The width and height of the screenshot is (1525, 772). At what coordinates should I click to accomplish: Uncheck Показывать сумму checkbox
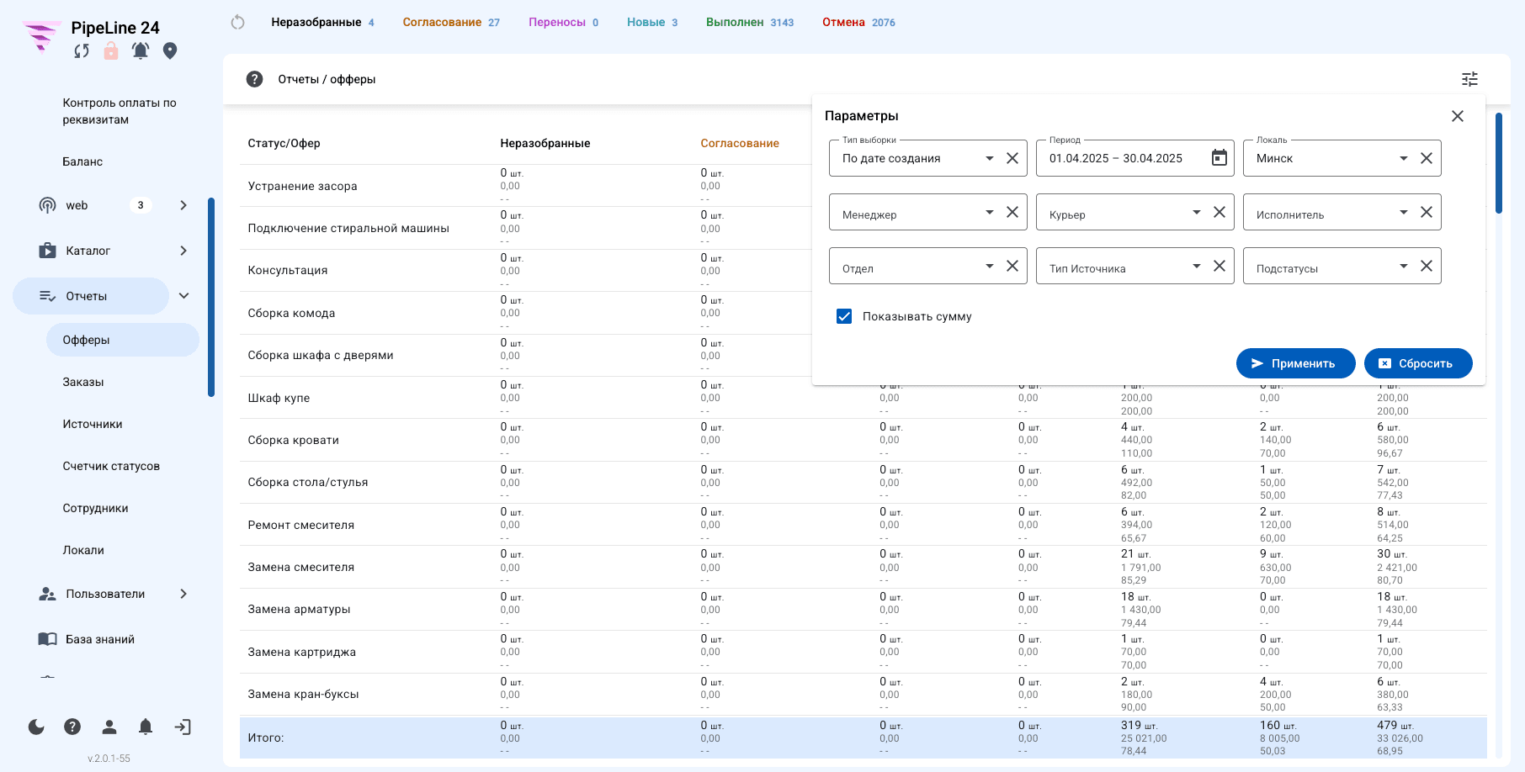(x=844, y=316)
